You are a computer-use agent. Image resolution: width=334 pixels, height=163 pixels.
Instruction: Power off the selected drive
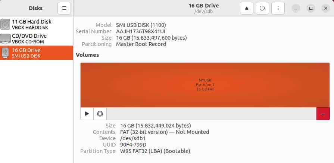point(262,8)
